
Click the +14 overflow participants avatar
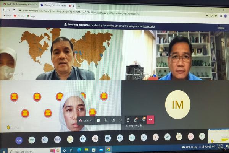[x=19, y=140]
